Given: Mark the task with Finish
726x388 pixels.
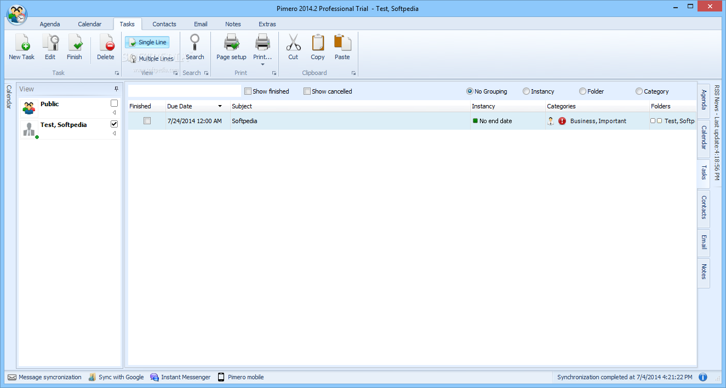Looking at the screenshot, I should pos(75,47).
